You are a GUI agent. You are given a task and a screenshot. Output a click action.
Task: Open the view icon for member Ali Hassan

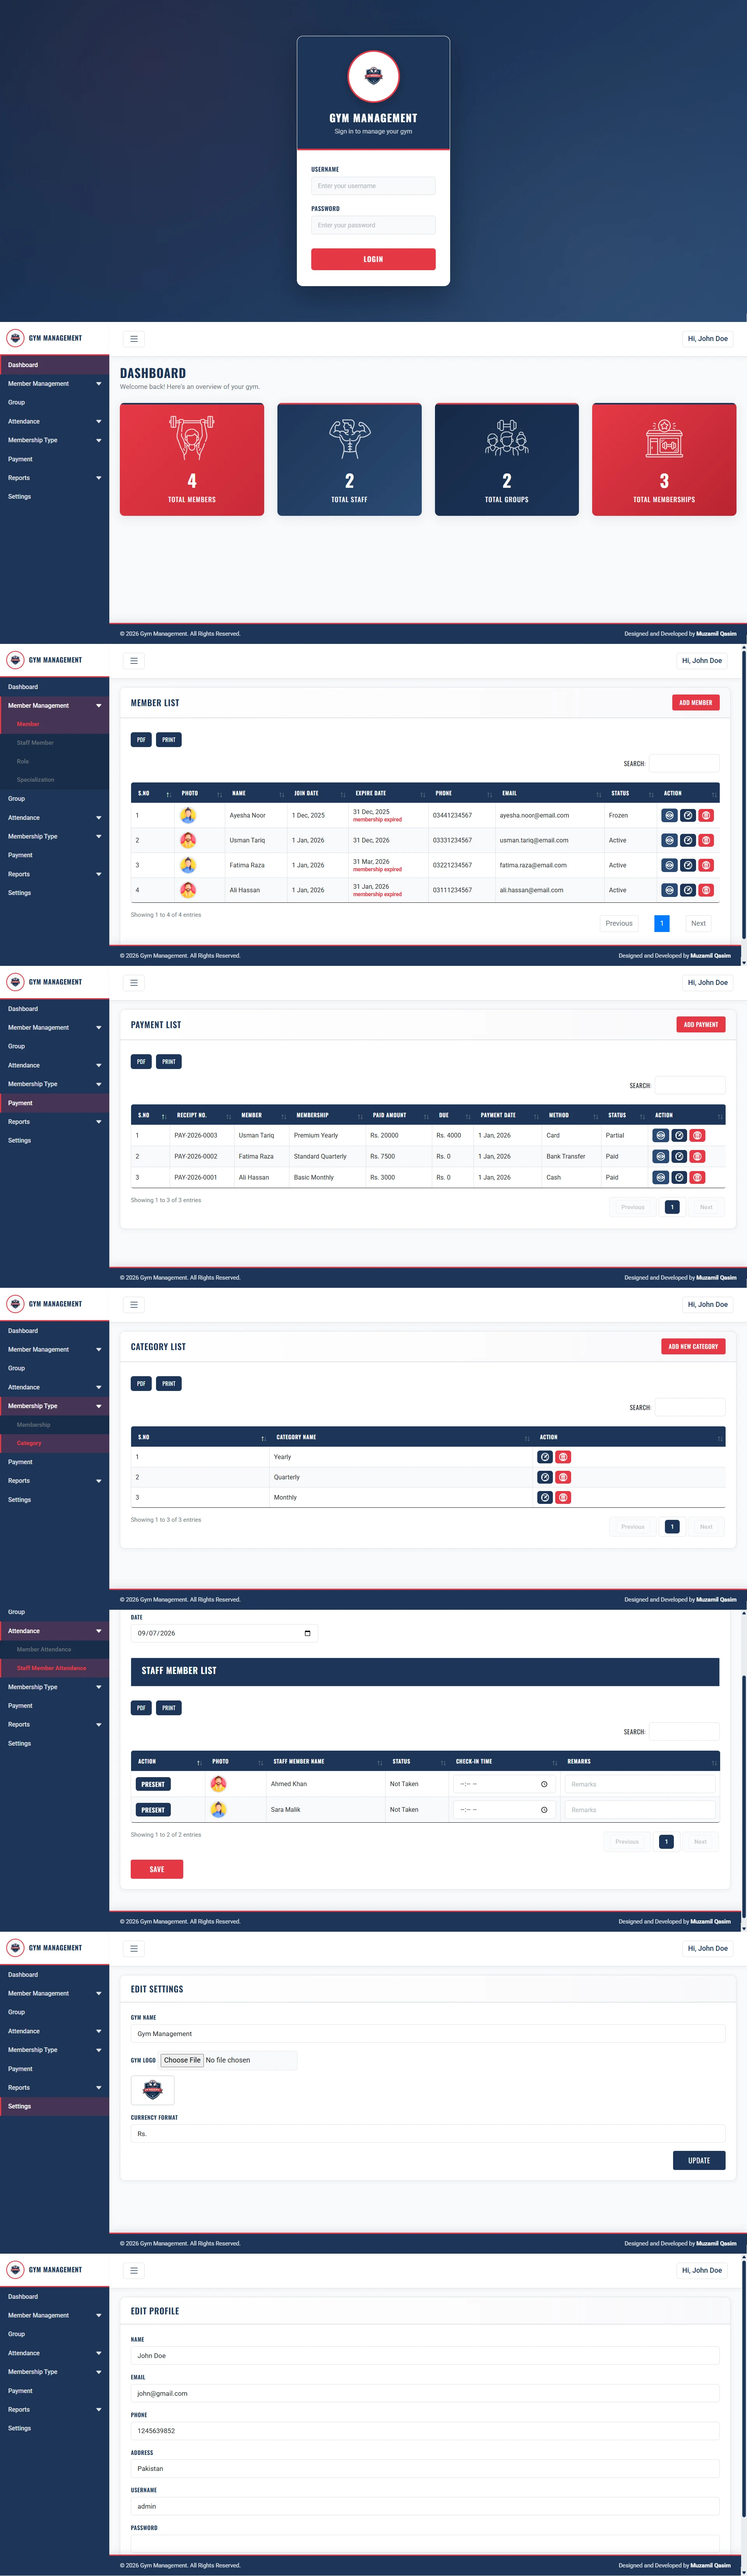click(x=669, y=890)
